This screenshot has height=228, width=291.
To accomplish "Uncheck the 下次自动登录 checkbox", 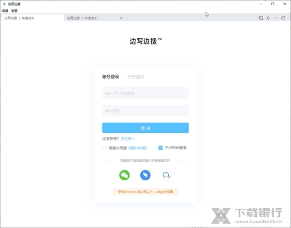I will (x=161, y=148).
